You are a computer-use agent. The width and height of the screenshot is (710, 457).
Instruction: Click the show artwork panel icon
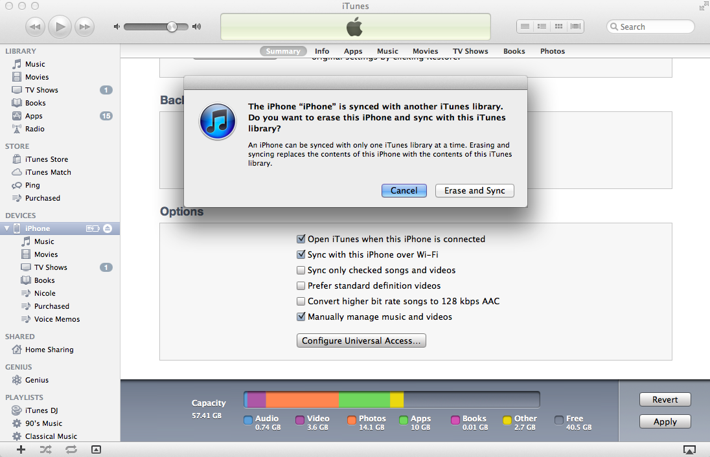(96, 449)
